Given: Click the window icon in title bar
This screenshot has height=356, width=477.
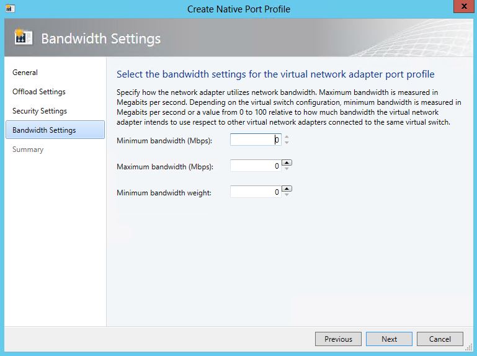Looking at the screenshot, I should pyautogui.click(x=10, y=9).
